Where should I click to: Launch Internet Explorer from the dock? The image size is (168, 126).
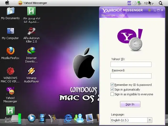click(68, 118)
